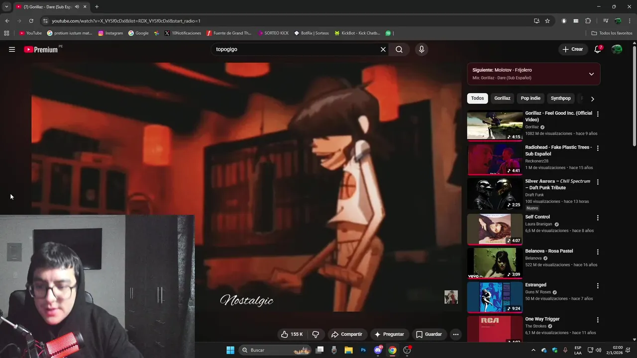Open YouTube notifications bell
This screenshot has width=637, height=358.
click(598, 49)
